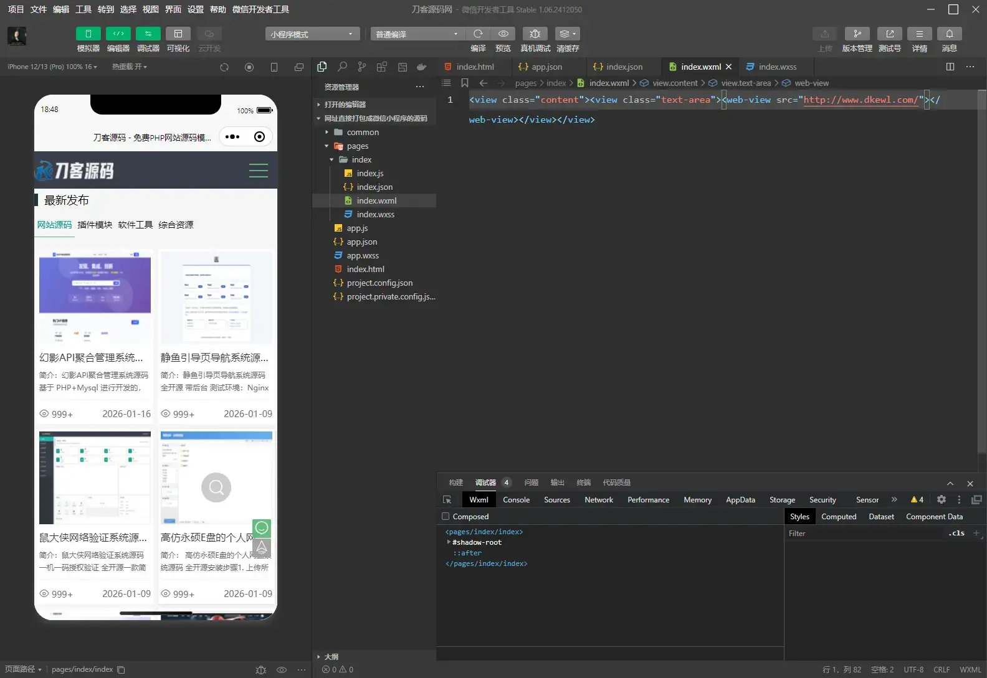Open source control icon in sidebar
Image resolution: width=987 pixels, height=678 pixels.
362,67
